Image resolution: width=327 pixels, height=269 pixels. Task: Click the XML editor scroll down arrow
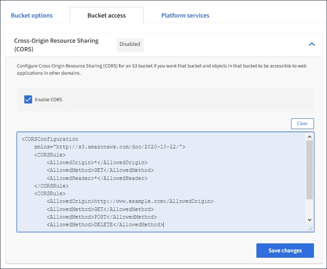coord(309,220)
